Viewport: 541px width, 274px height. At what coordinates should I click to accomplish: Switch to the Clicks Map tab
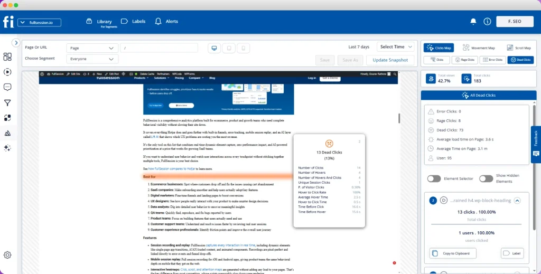click(439, 48)
